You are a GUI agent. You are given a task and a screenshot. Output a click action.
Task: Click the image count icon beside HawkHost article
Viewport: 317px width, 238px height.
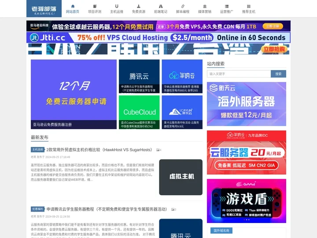pyautogui.click(x=158, y=150)
